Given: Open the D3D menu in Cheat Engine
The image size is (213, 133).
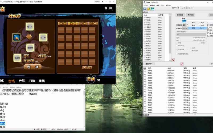Looking at the screenshot, I should pos(162,5).
